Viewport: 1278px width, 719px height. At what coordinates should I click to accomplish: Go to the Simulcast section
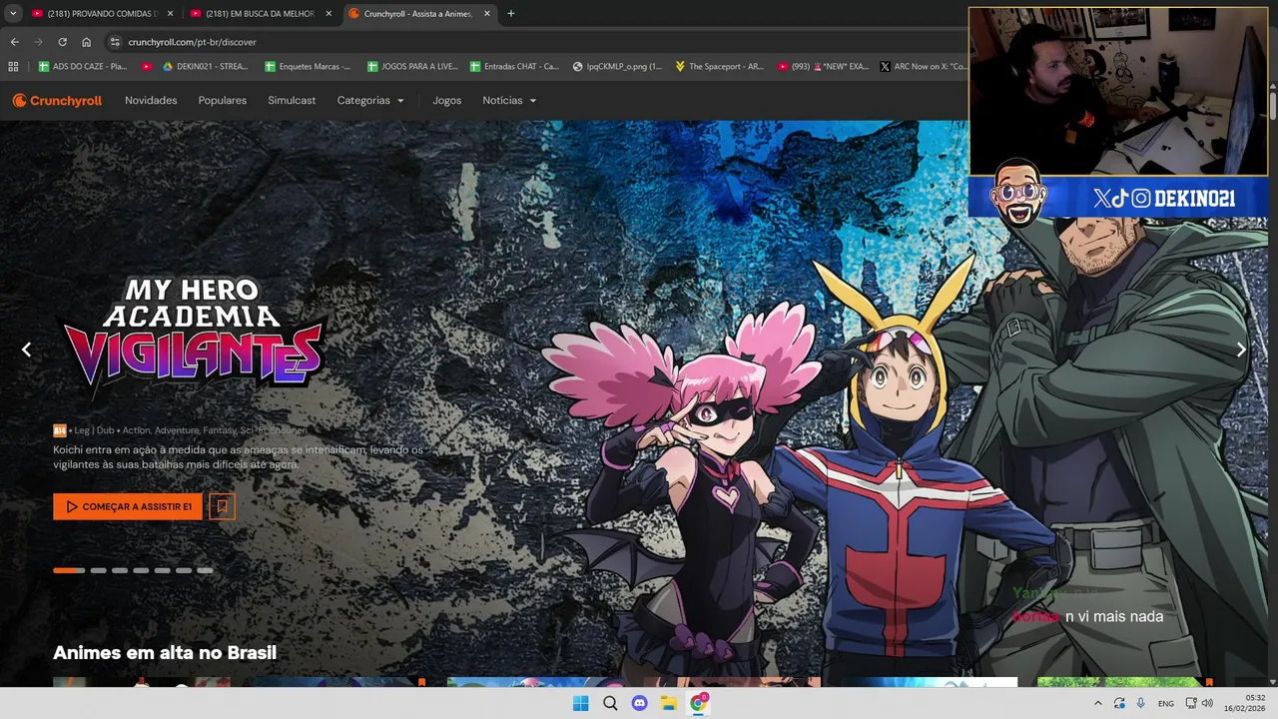(x=292, y=100)
